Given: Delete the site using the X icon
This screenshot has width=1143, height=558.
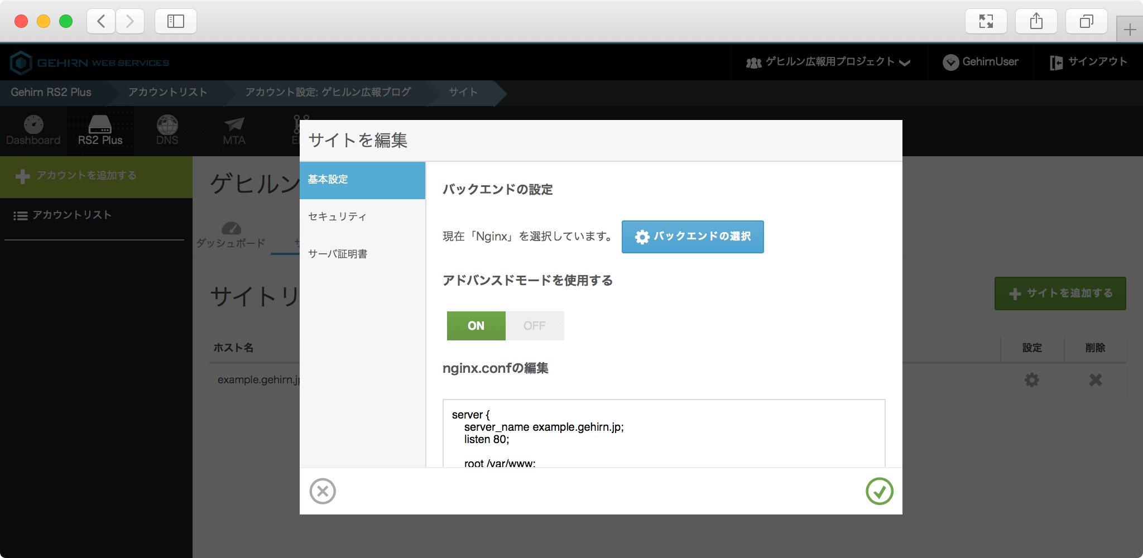Looking at the screenshot, I should [x=1095, y=380].
